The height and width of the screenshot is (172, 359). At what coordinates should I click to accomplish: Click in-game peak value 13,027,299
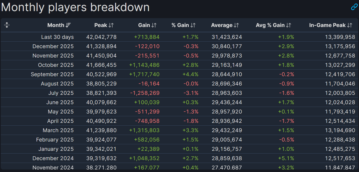340,65
